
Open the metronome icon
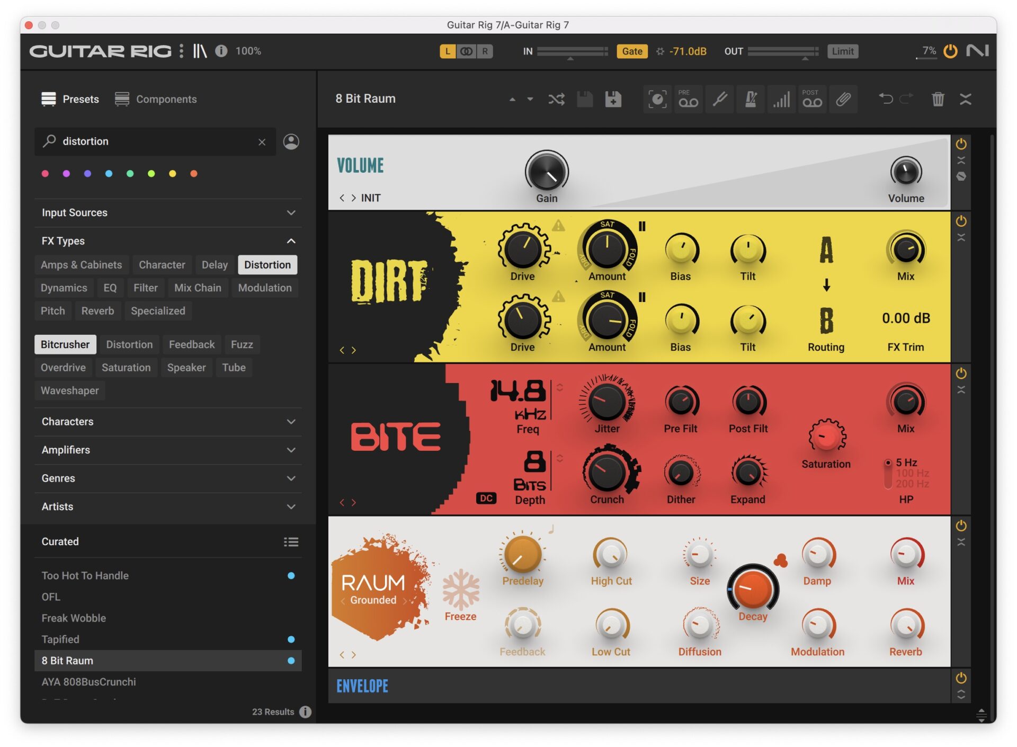point(751,99)
